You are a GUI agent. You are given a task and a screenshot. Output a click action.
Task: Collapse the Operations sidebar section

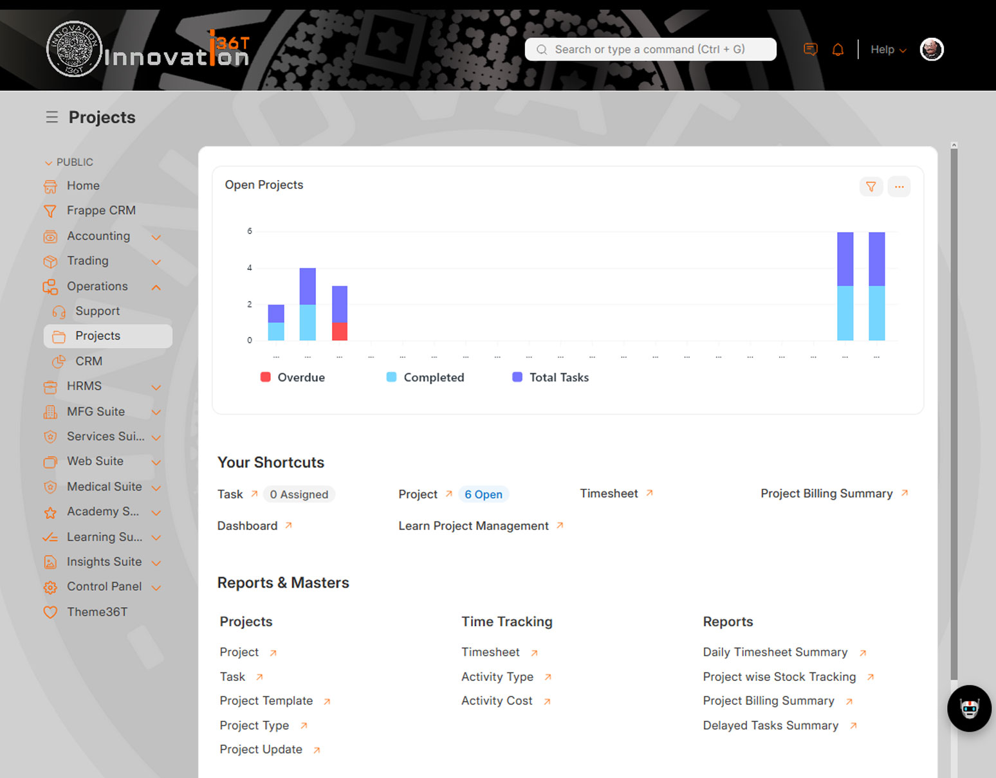[156, 287]
